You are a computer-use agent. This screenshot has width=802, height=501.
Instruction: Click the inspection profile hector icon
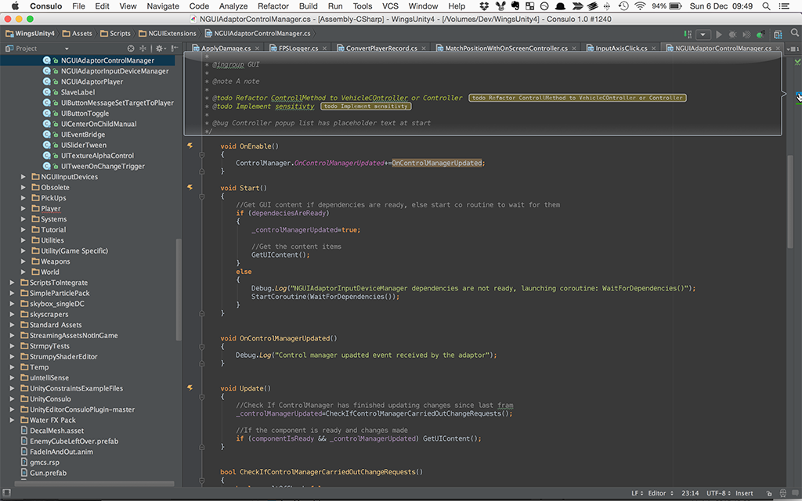click(x=782, y=493)
